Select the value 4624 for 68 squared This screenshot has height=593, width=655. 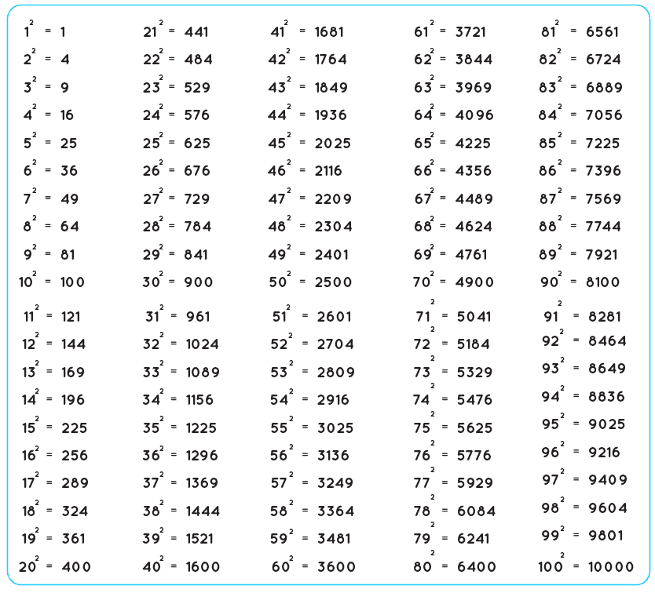(474, 227)
